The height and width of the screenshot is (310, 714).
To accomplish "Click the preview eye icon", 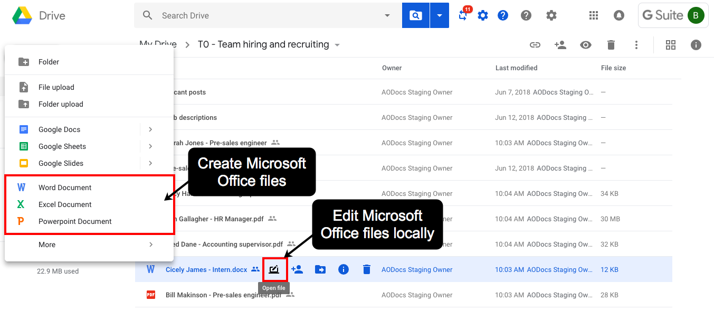I will (x=586, y=45).
